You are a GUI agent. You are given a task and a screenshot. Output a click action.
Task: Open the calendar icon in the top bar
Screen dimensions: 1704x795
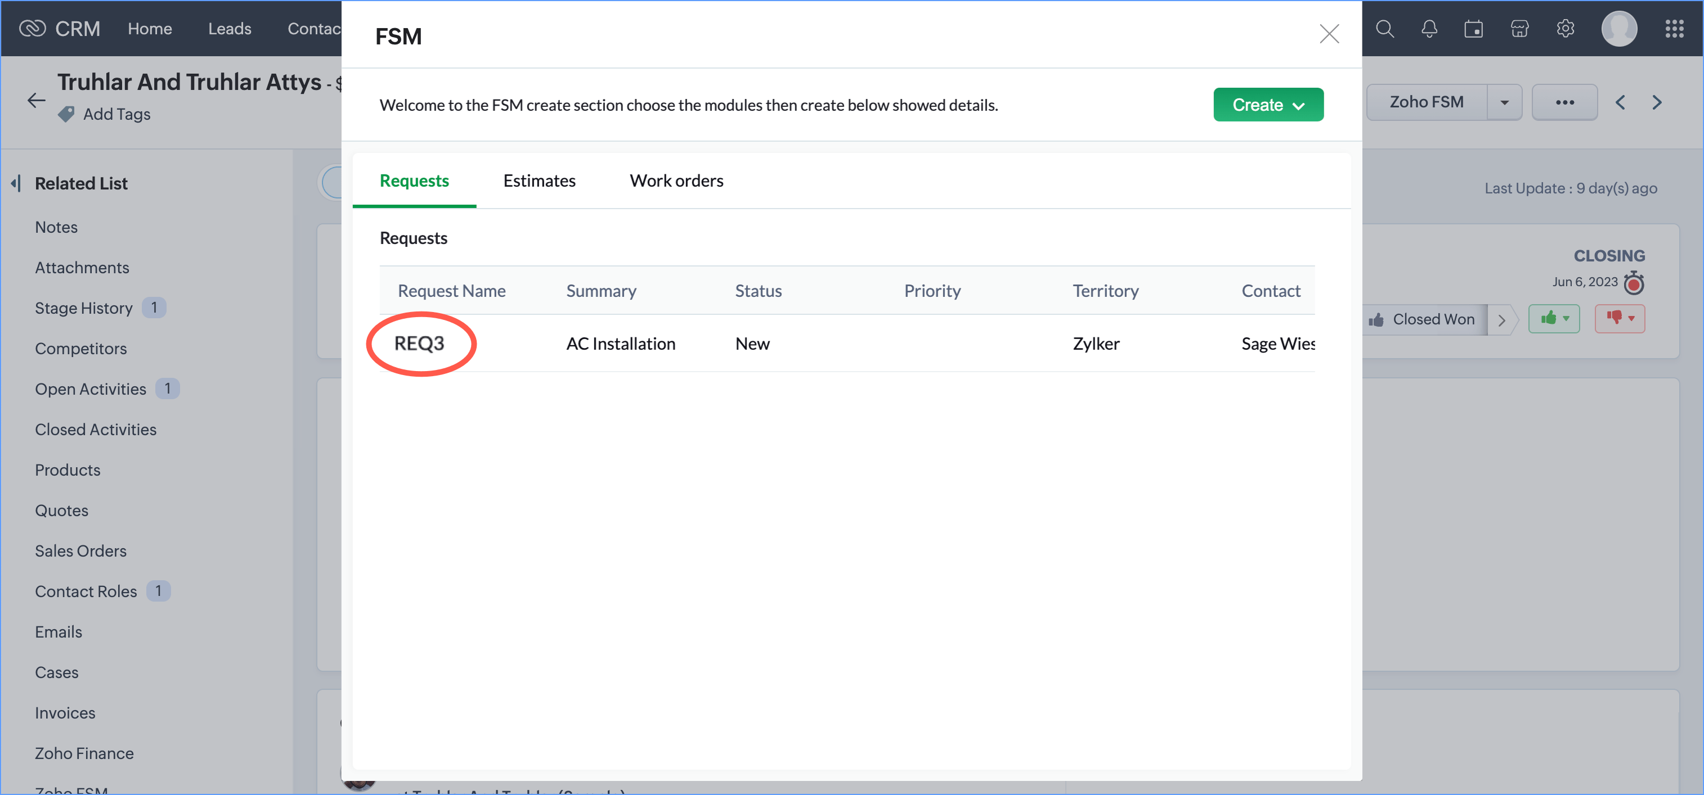pyautogui.click(x=1473, y=29)
